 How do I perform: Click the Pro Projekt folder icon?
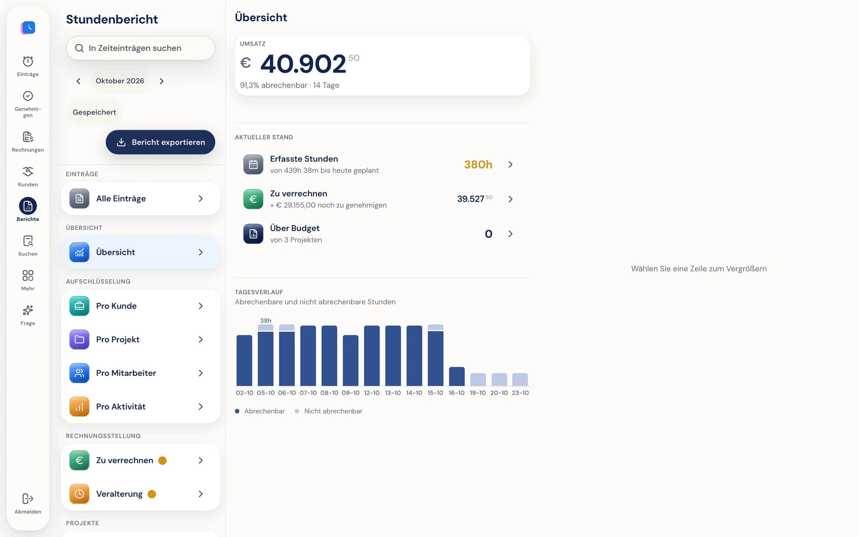point(79,340)
